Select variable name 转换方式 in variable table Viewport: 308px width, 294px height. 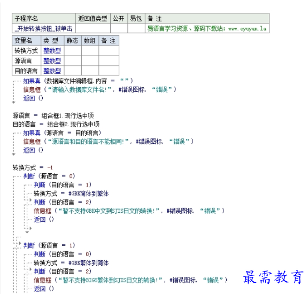pos(26,51)
